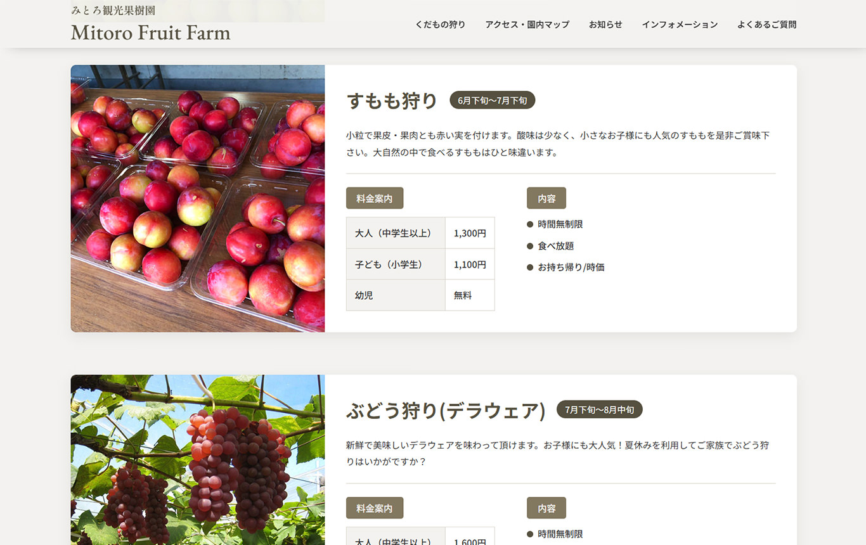Viewport: 866px width, 545px height.
Task: Click the plum photo thumbnail
Action: tap(198, 198)
